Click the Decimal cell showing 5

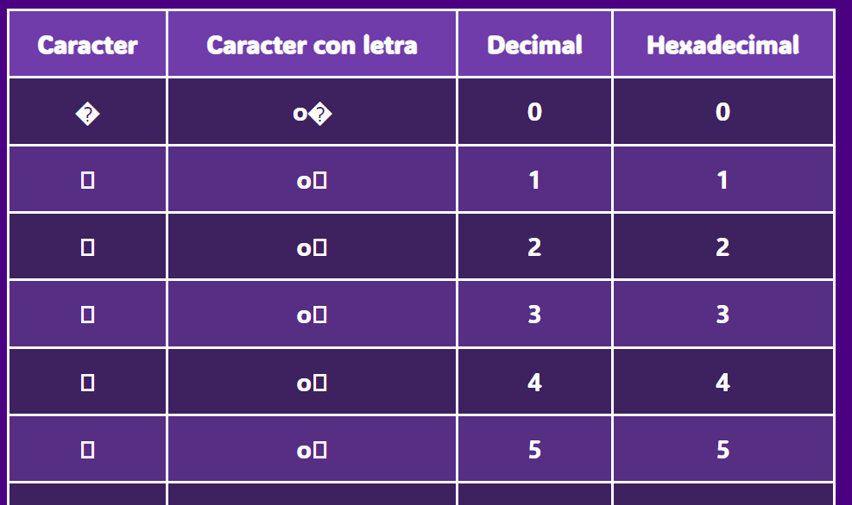click(x=534, y=449)
